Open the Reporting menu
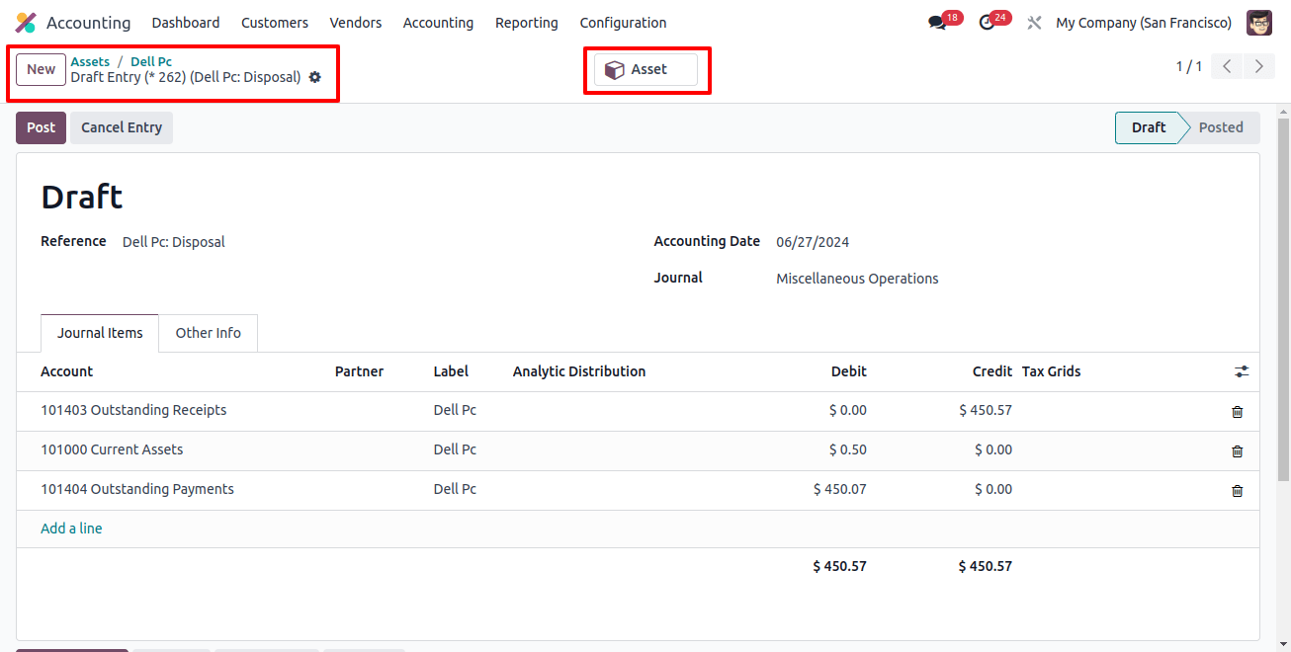 527,23
